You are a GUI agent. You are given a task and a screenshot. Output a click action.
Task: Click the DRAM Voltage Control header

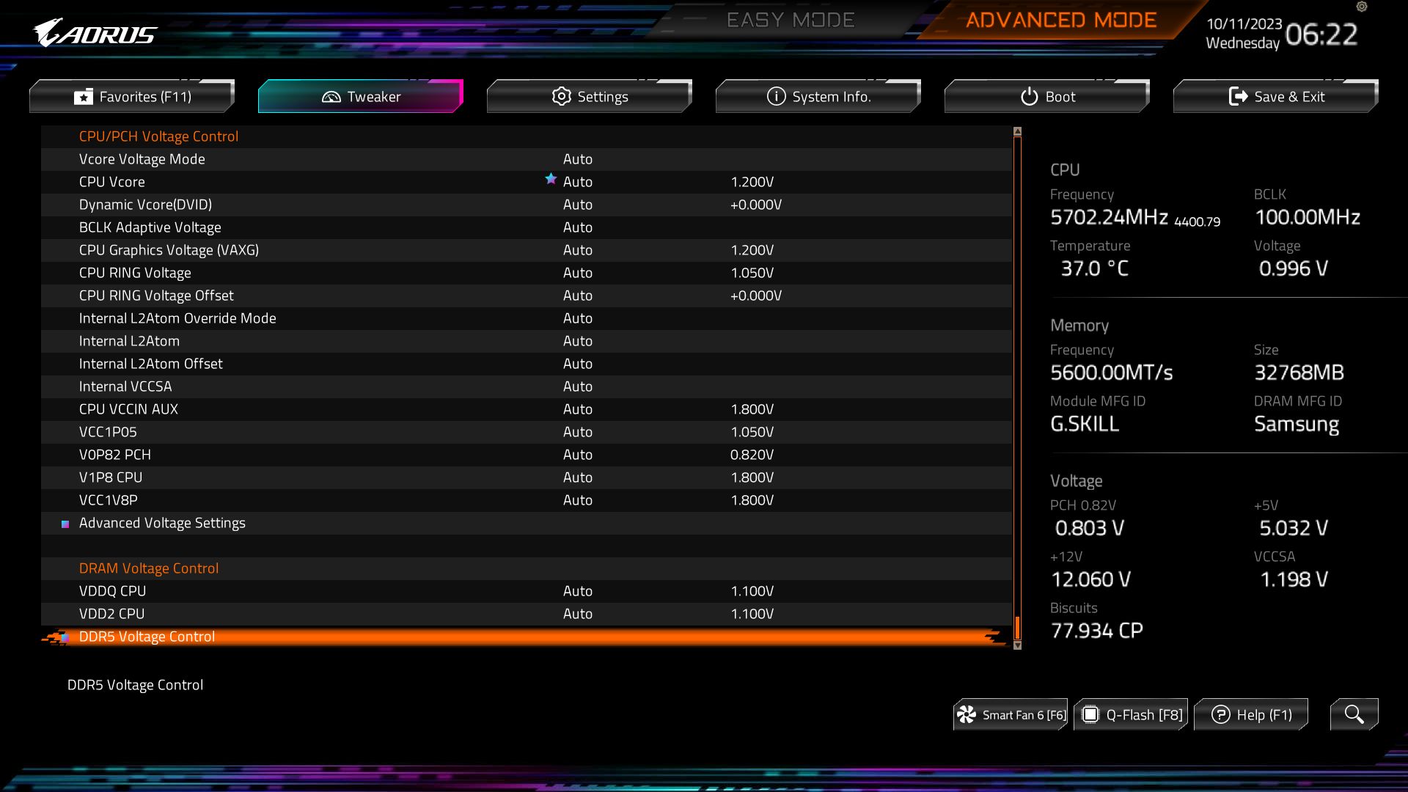point(149,568)
